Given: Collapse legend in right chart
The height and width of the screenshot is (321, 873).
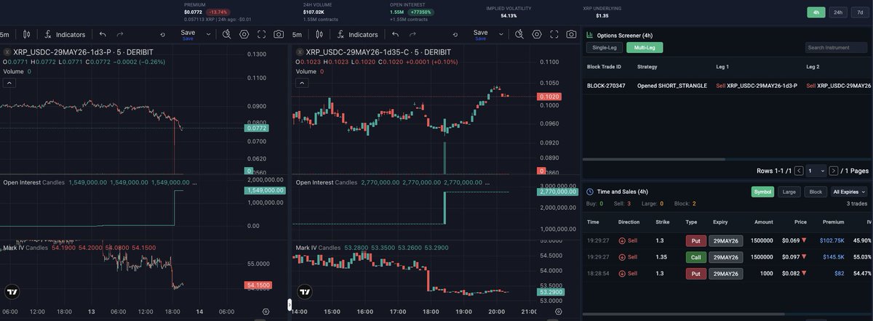Looking at the screenshot, I should point(303,84).
